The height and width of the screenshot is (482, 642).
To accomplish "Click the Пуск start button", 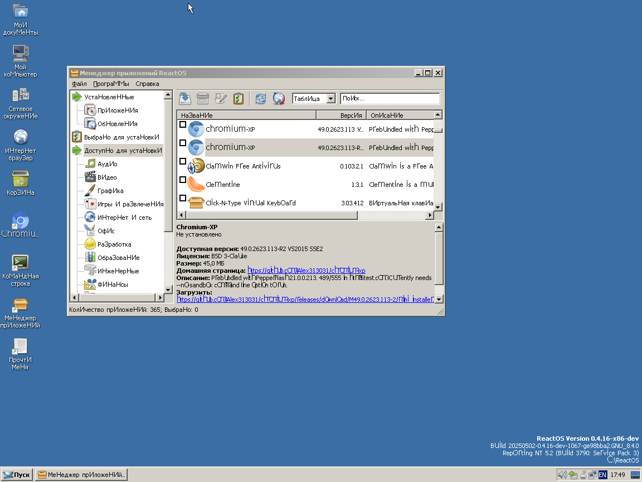I will [x=17, y=475].
